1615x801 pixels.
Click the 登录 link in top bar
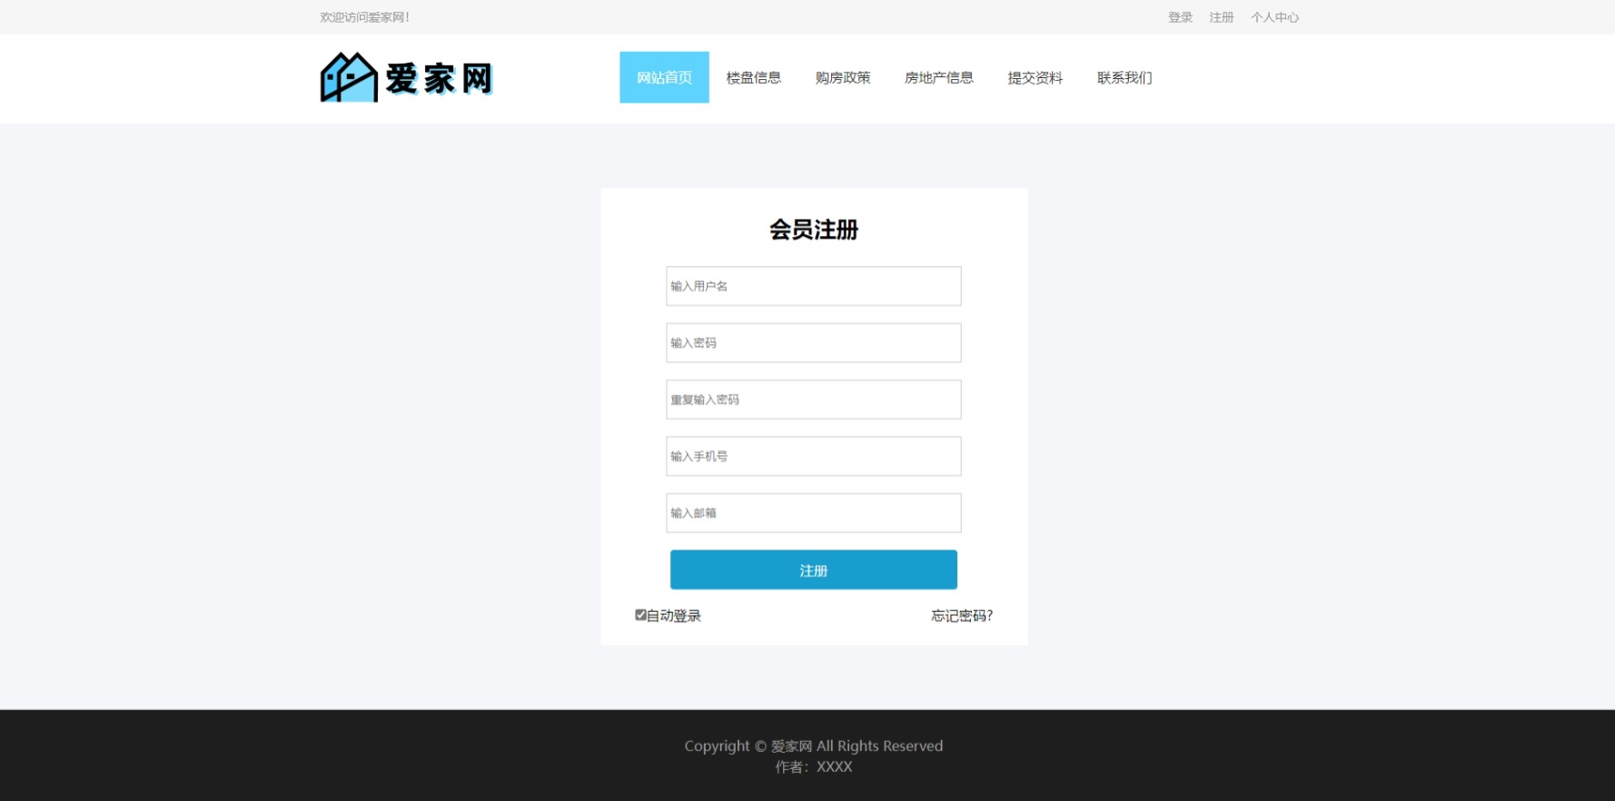1180,17
